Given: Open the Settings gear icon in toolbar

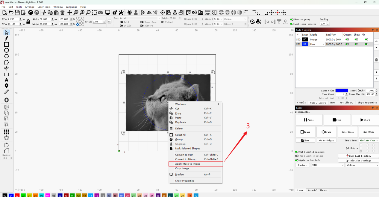Looking at the screenshot, I should [x=115, y=13].
